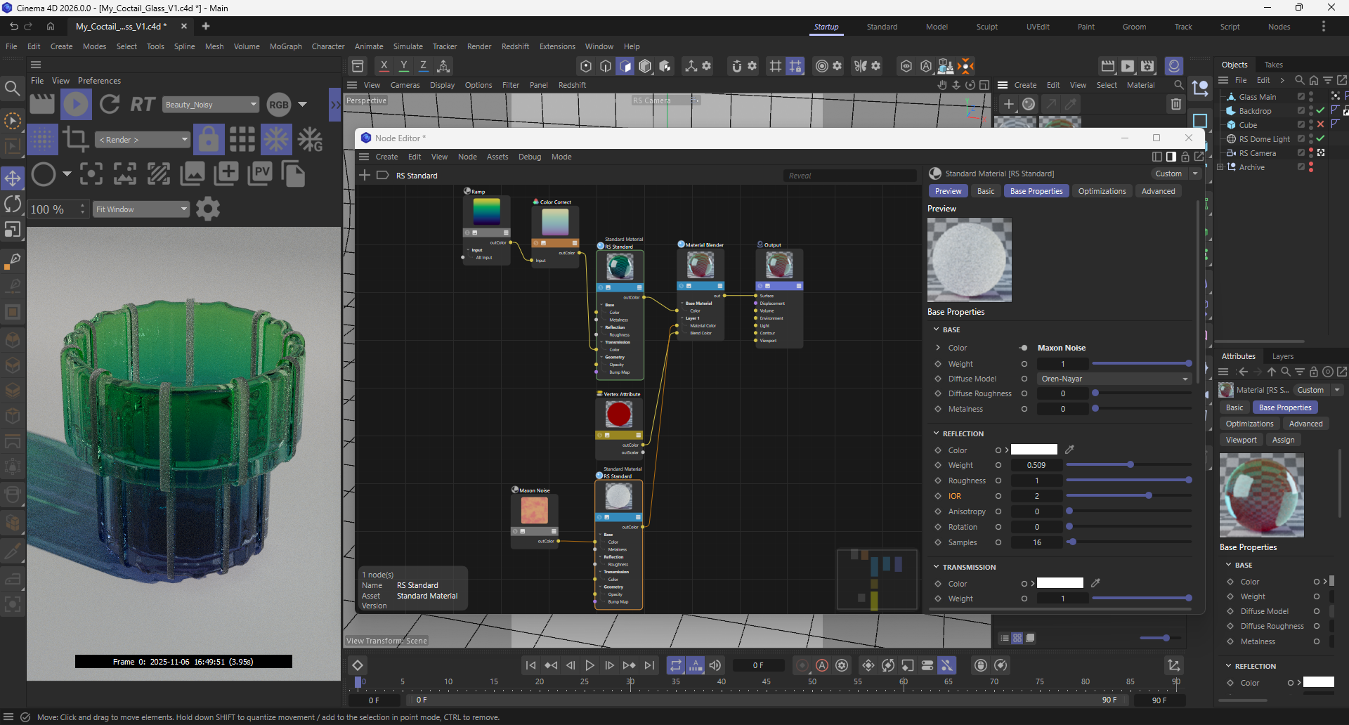Click the refresh render icon beside RT
The image size is (1349, 725).
click(x=109, y=105)
